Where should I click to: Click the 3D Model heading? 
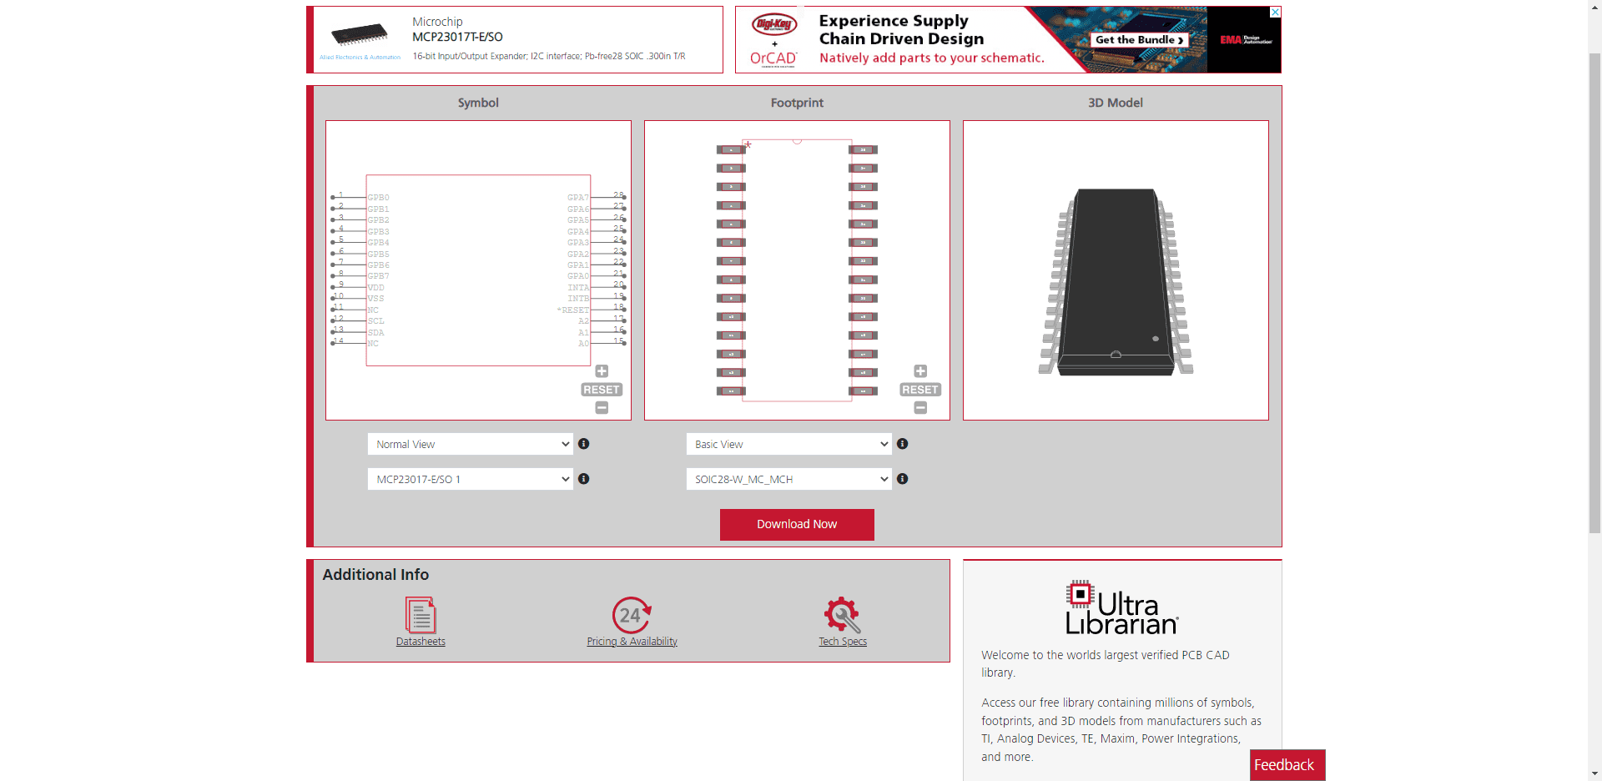[1116, 103]
